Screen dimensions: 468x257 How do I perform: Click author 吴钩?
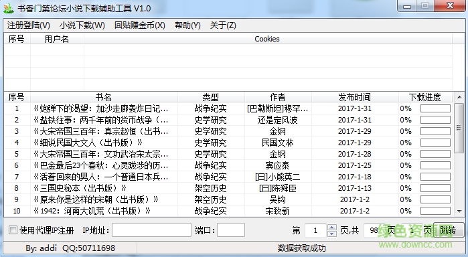(278, 199)
